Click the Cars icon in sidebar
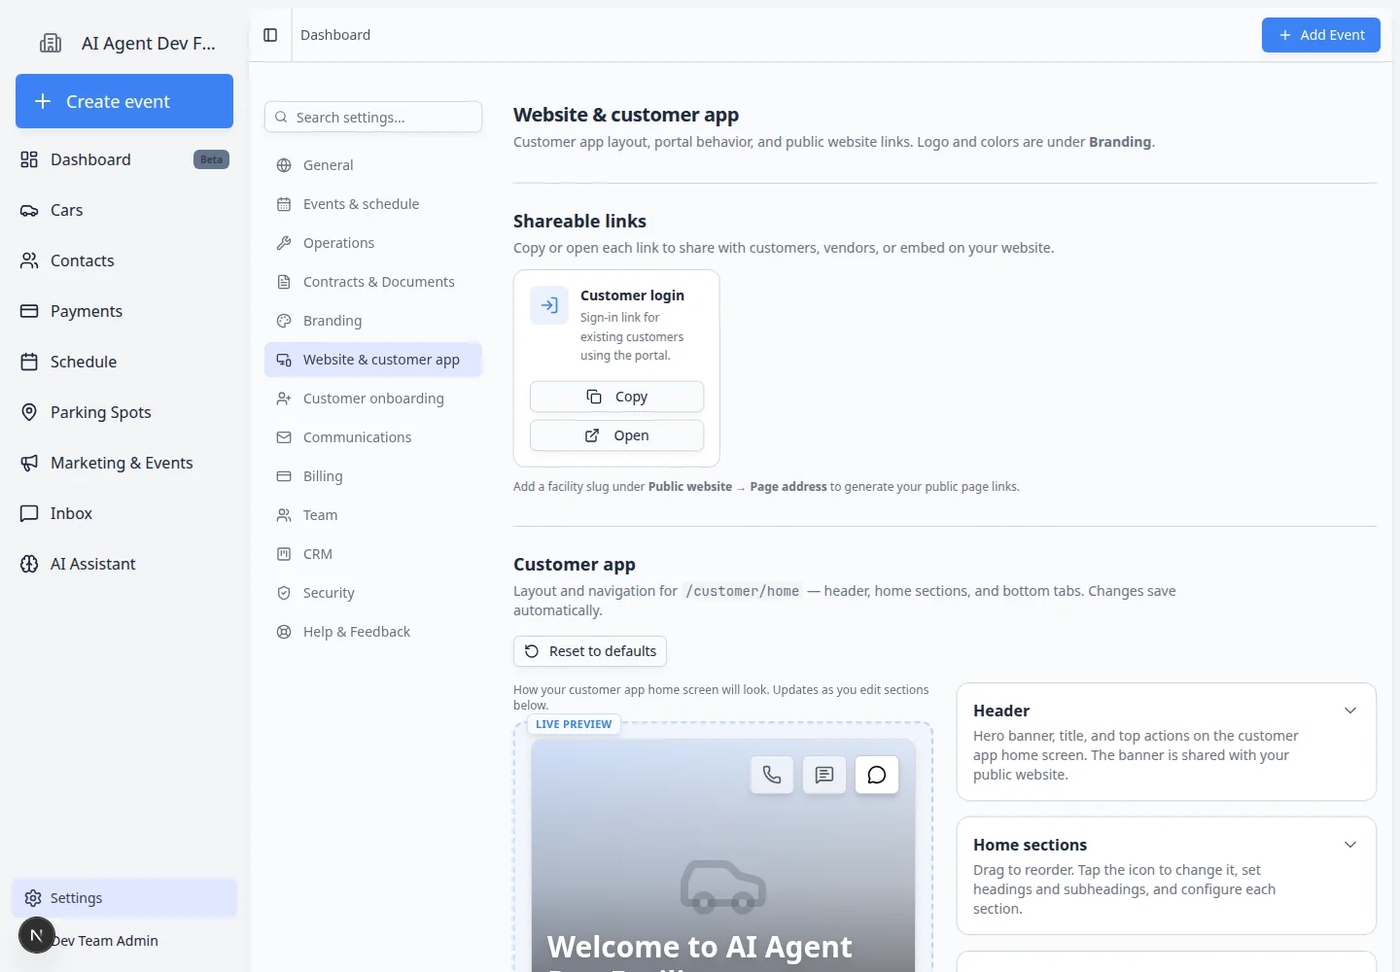 (x=29, y=210)
